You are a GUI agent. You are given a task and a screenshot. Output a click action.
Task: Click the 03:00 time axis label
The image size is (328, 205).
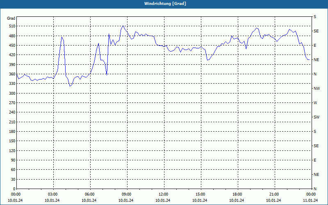click(53, 194)
